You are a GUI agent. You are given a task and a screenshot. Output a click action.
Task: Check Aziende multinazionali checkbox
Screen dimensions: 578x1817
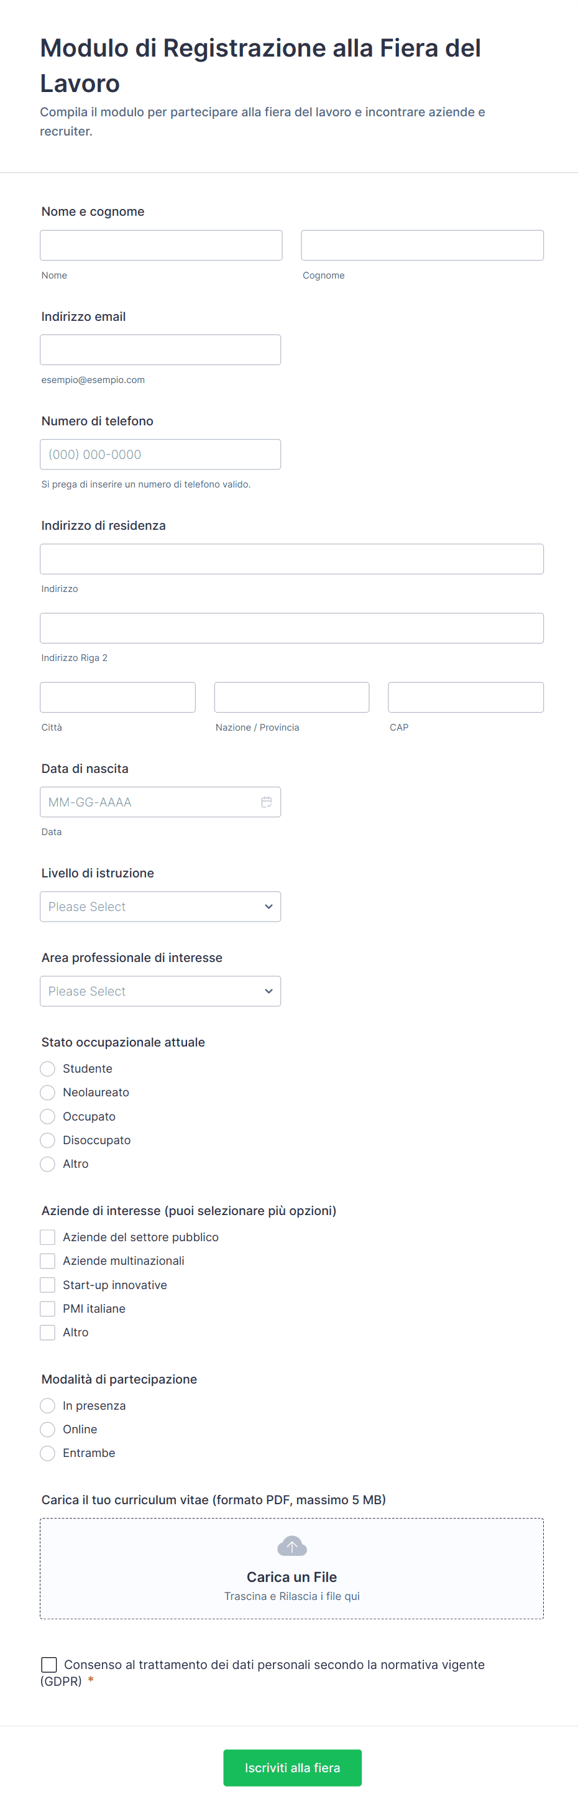pyautogui.click(x=48, y=1260)
